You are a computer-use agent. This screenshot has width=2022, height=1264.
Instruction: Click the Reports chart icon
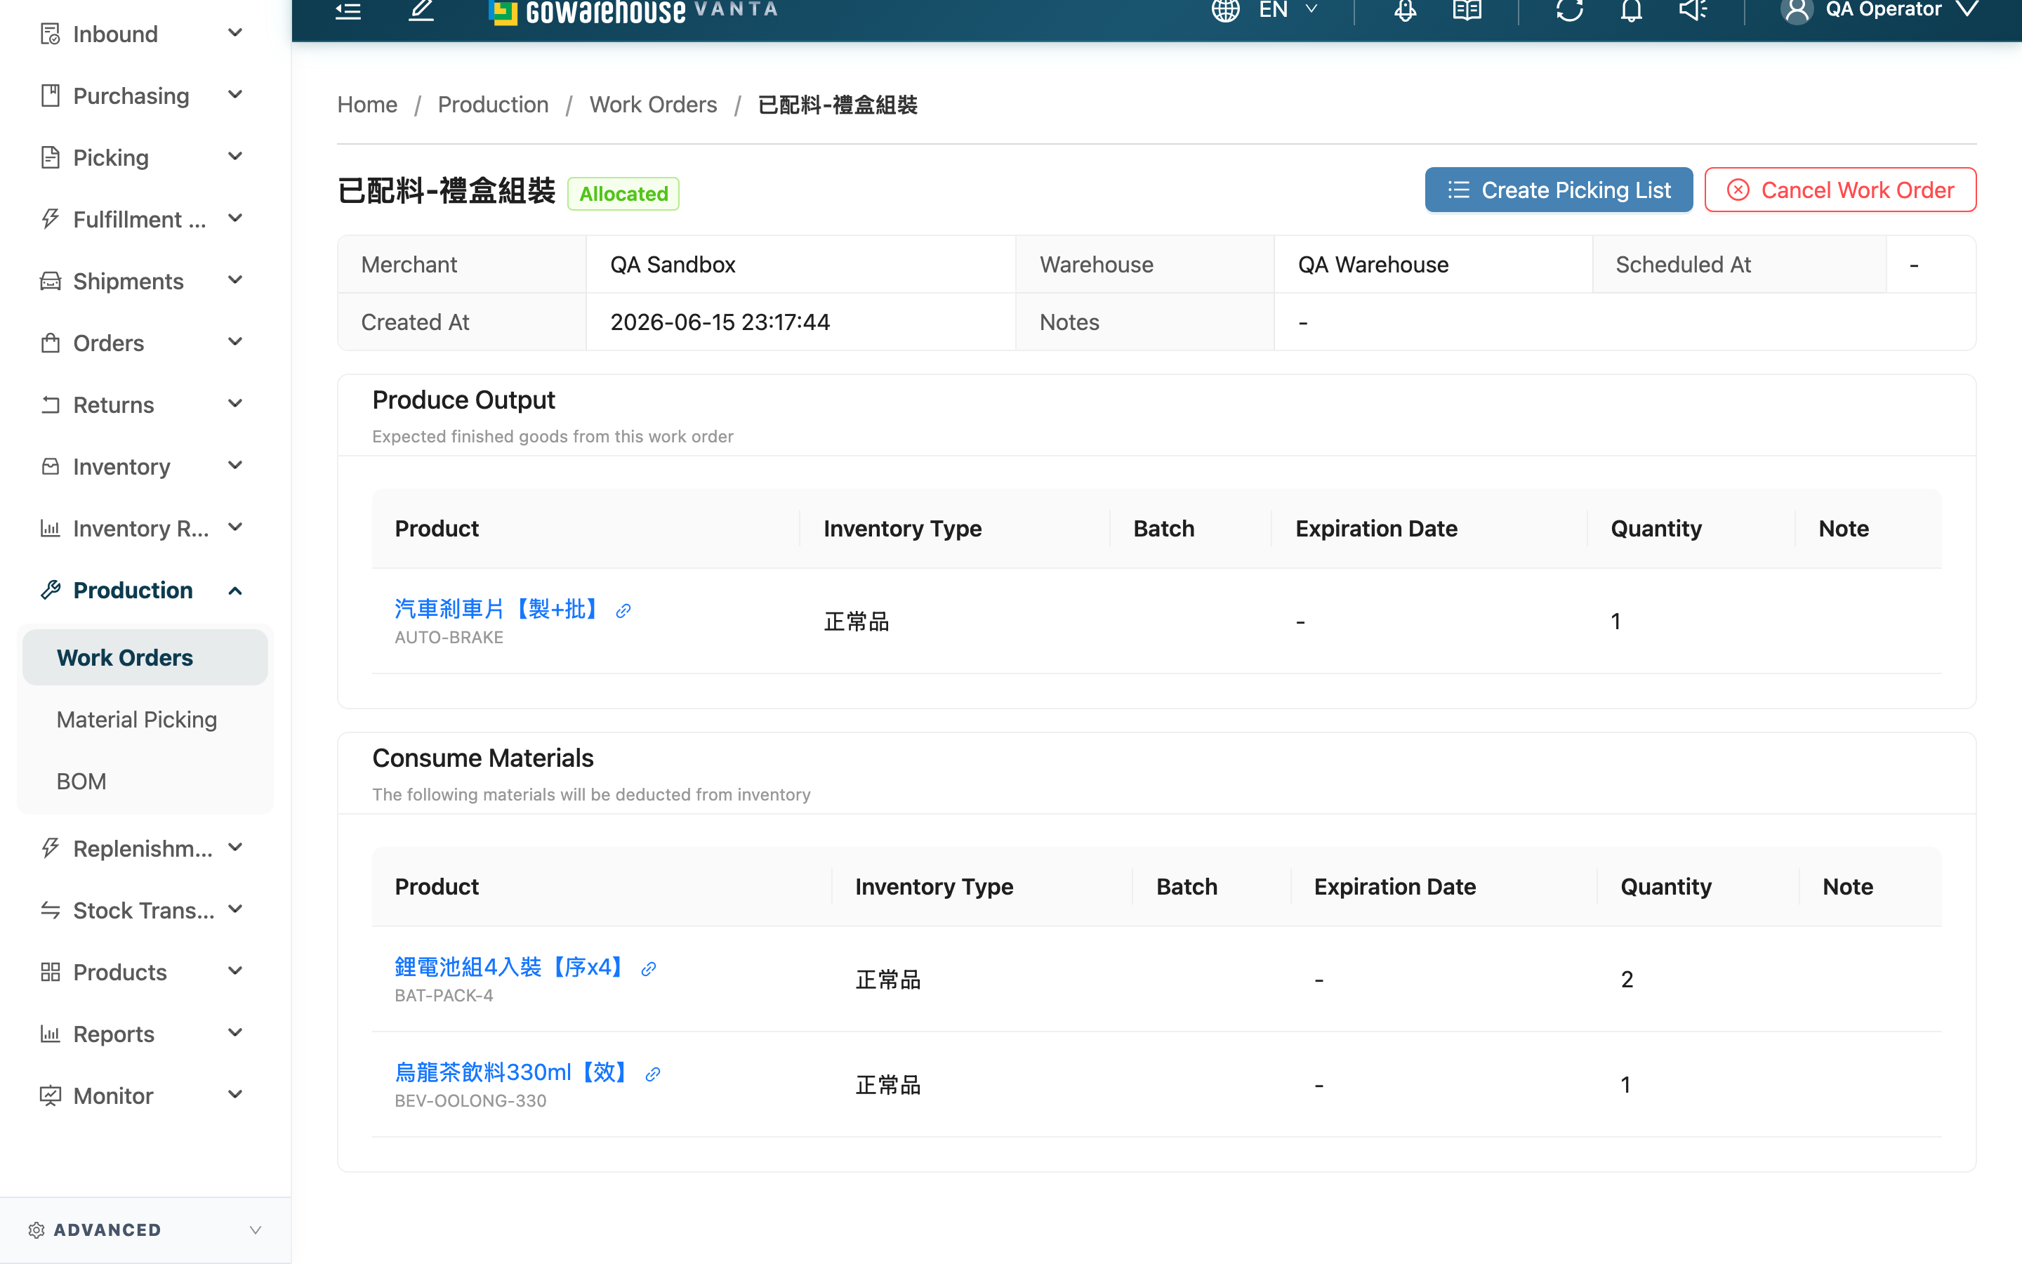(50, 1034)
